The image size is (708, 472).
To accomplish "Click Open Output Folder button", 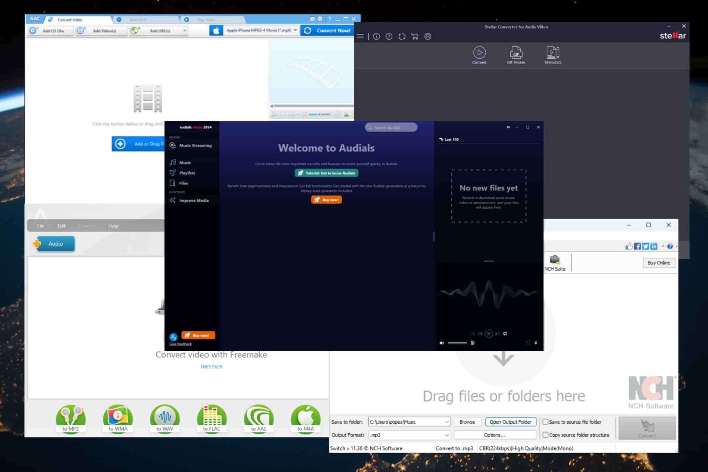I will point(510,421).
